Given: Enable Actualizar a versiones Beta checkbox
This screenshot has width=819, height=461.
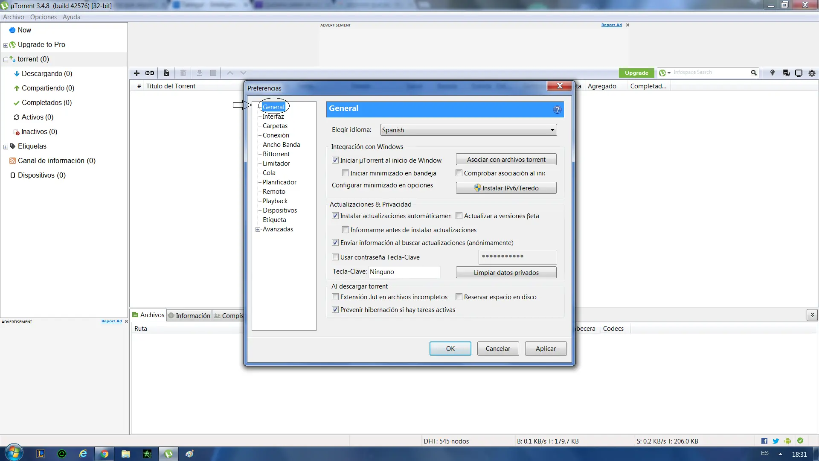Looking at the screenshot, I should coord(459,216).
